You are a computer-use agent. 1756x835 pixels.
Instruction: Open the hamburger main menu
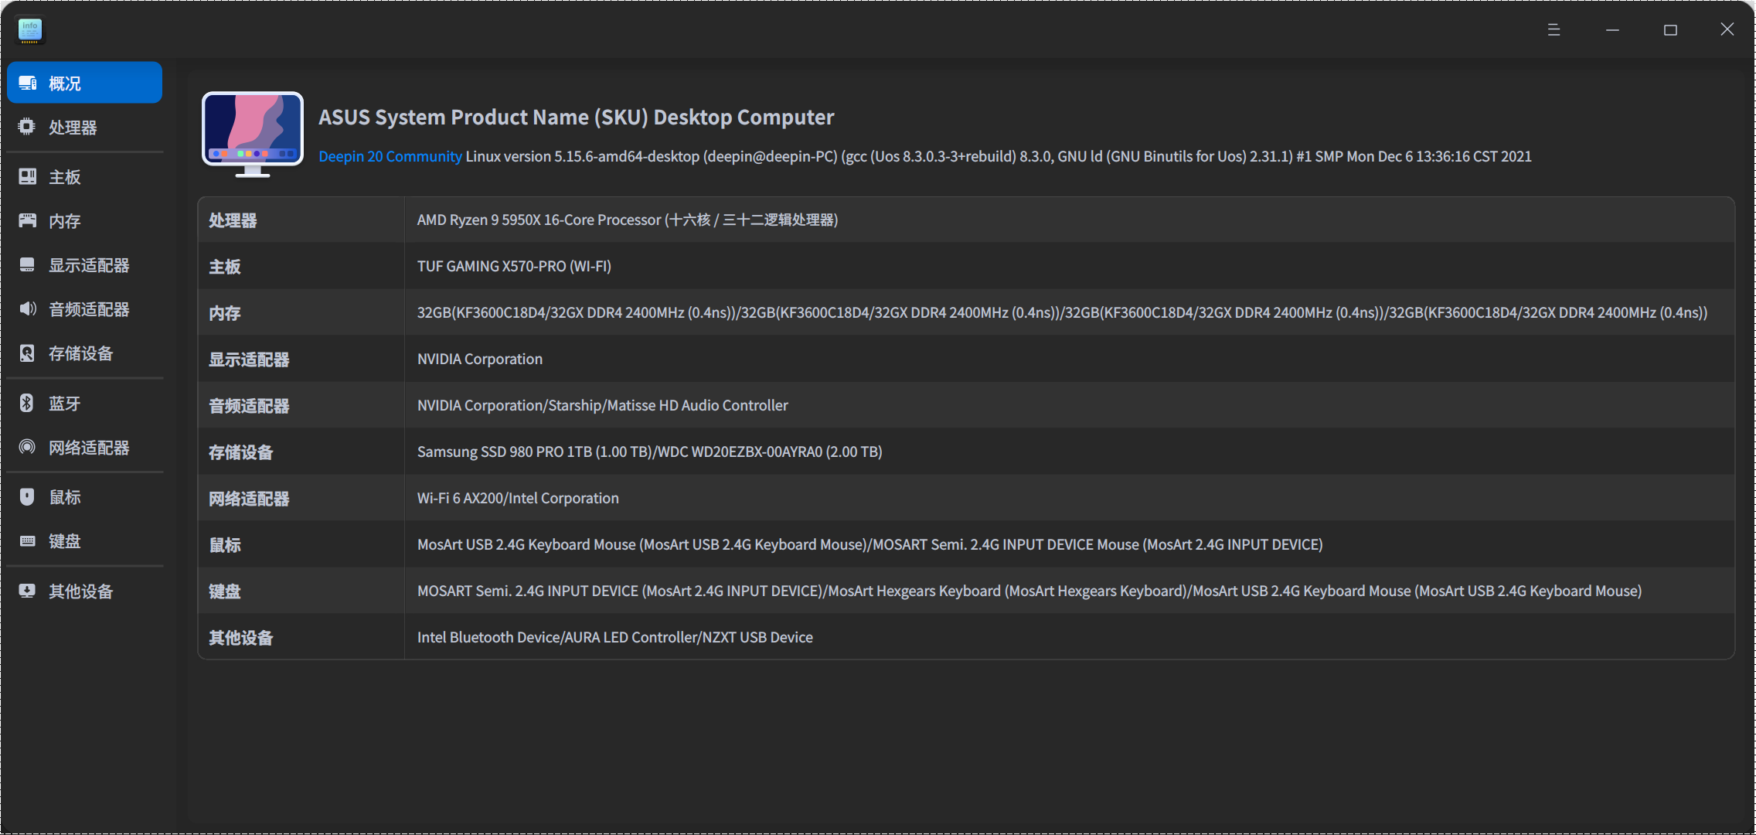point(1554,30)
